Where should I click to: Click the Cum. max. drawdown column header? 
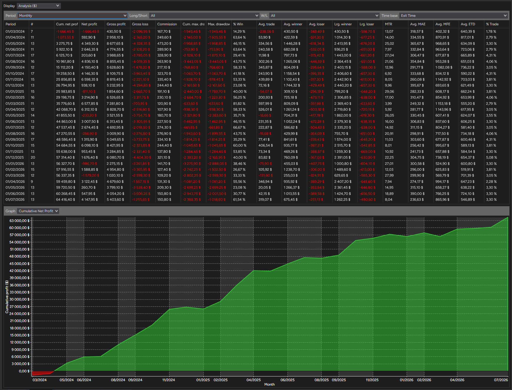click(193, 24)
